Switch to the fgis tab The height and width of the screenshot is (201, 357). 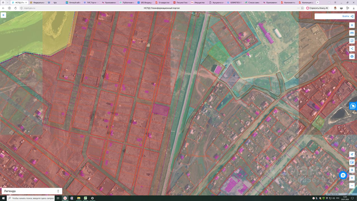coord(55,3)
